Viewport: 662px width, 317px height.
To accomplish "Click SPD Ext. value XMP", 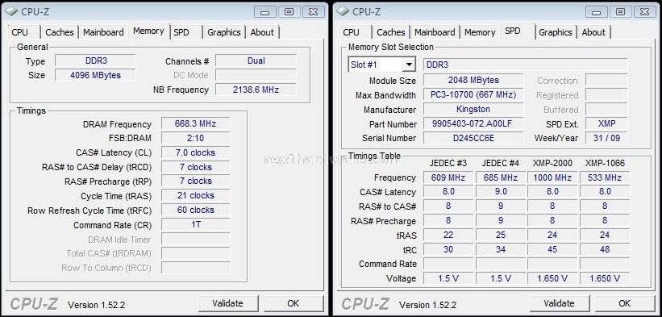I will click(x=606, y=123).
